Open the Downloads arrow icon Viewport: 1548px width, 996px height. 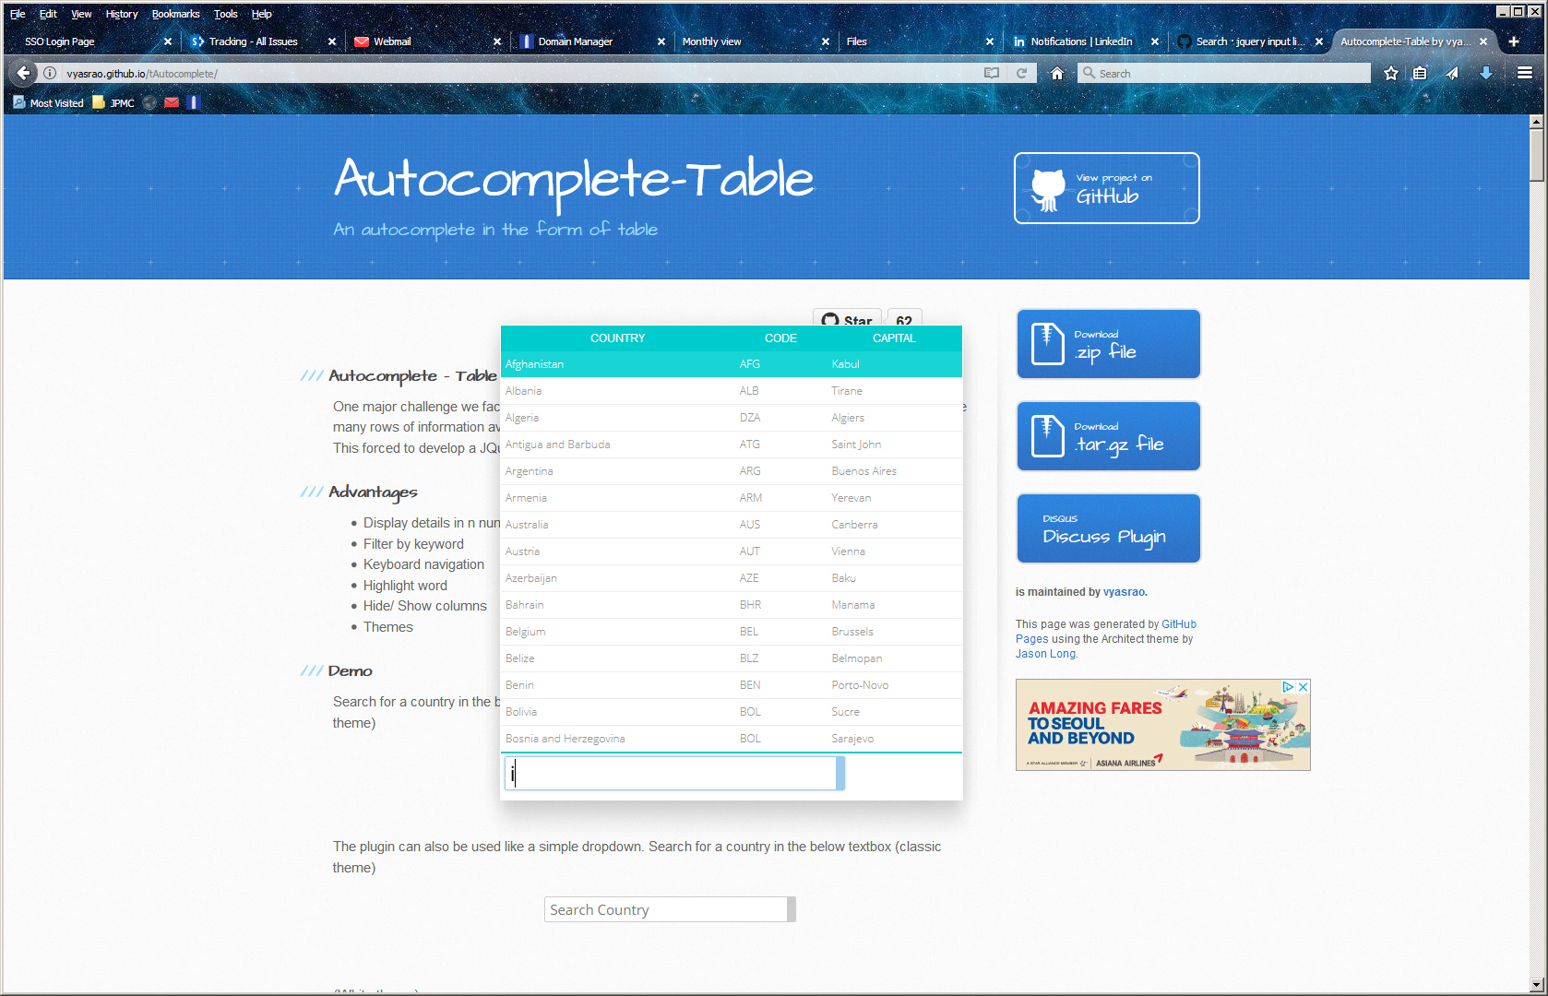coord(1486,73)
